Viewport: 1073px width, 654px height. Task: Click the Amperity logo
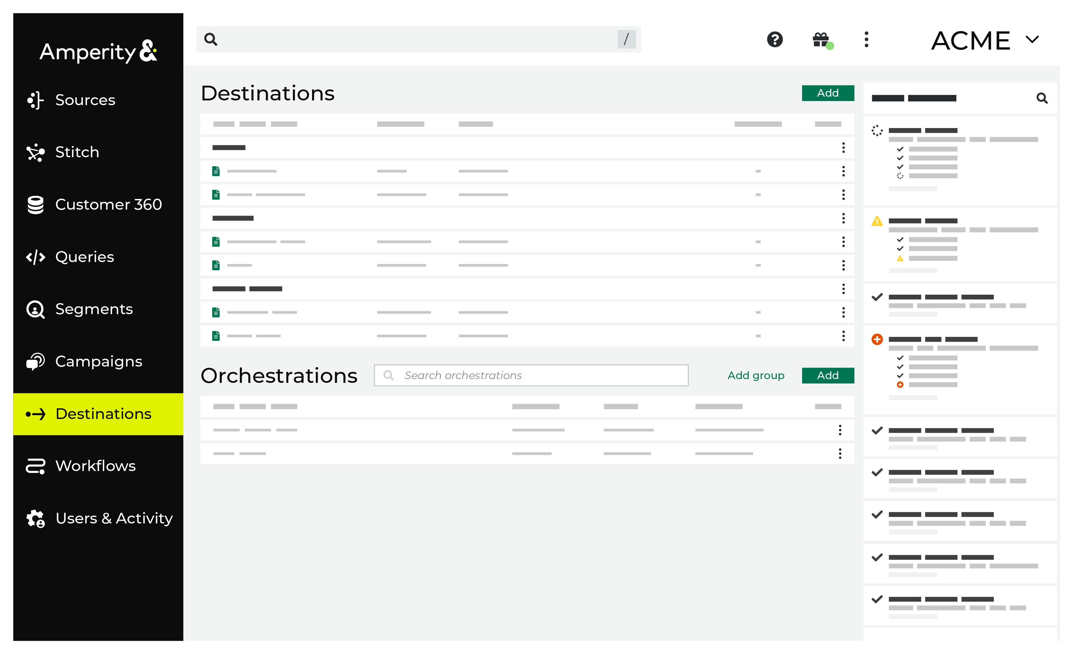pos(98,52)
